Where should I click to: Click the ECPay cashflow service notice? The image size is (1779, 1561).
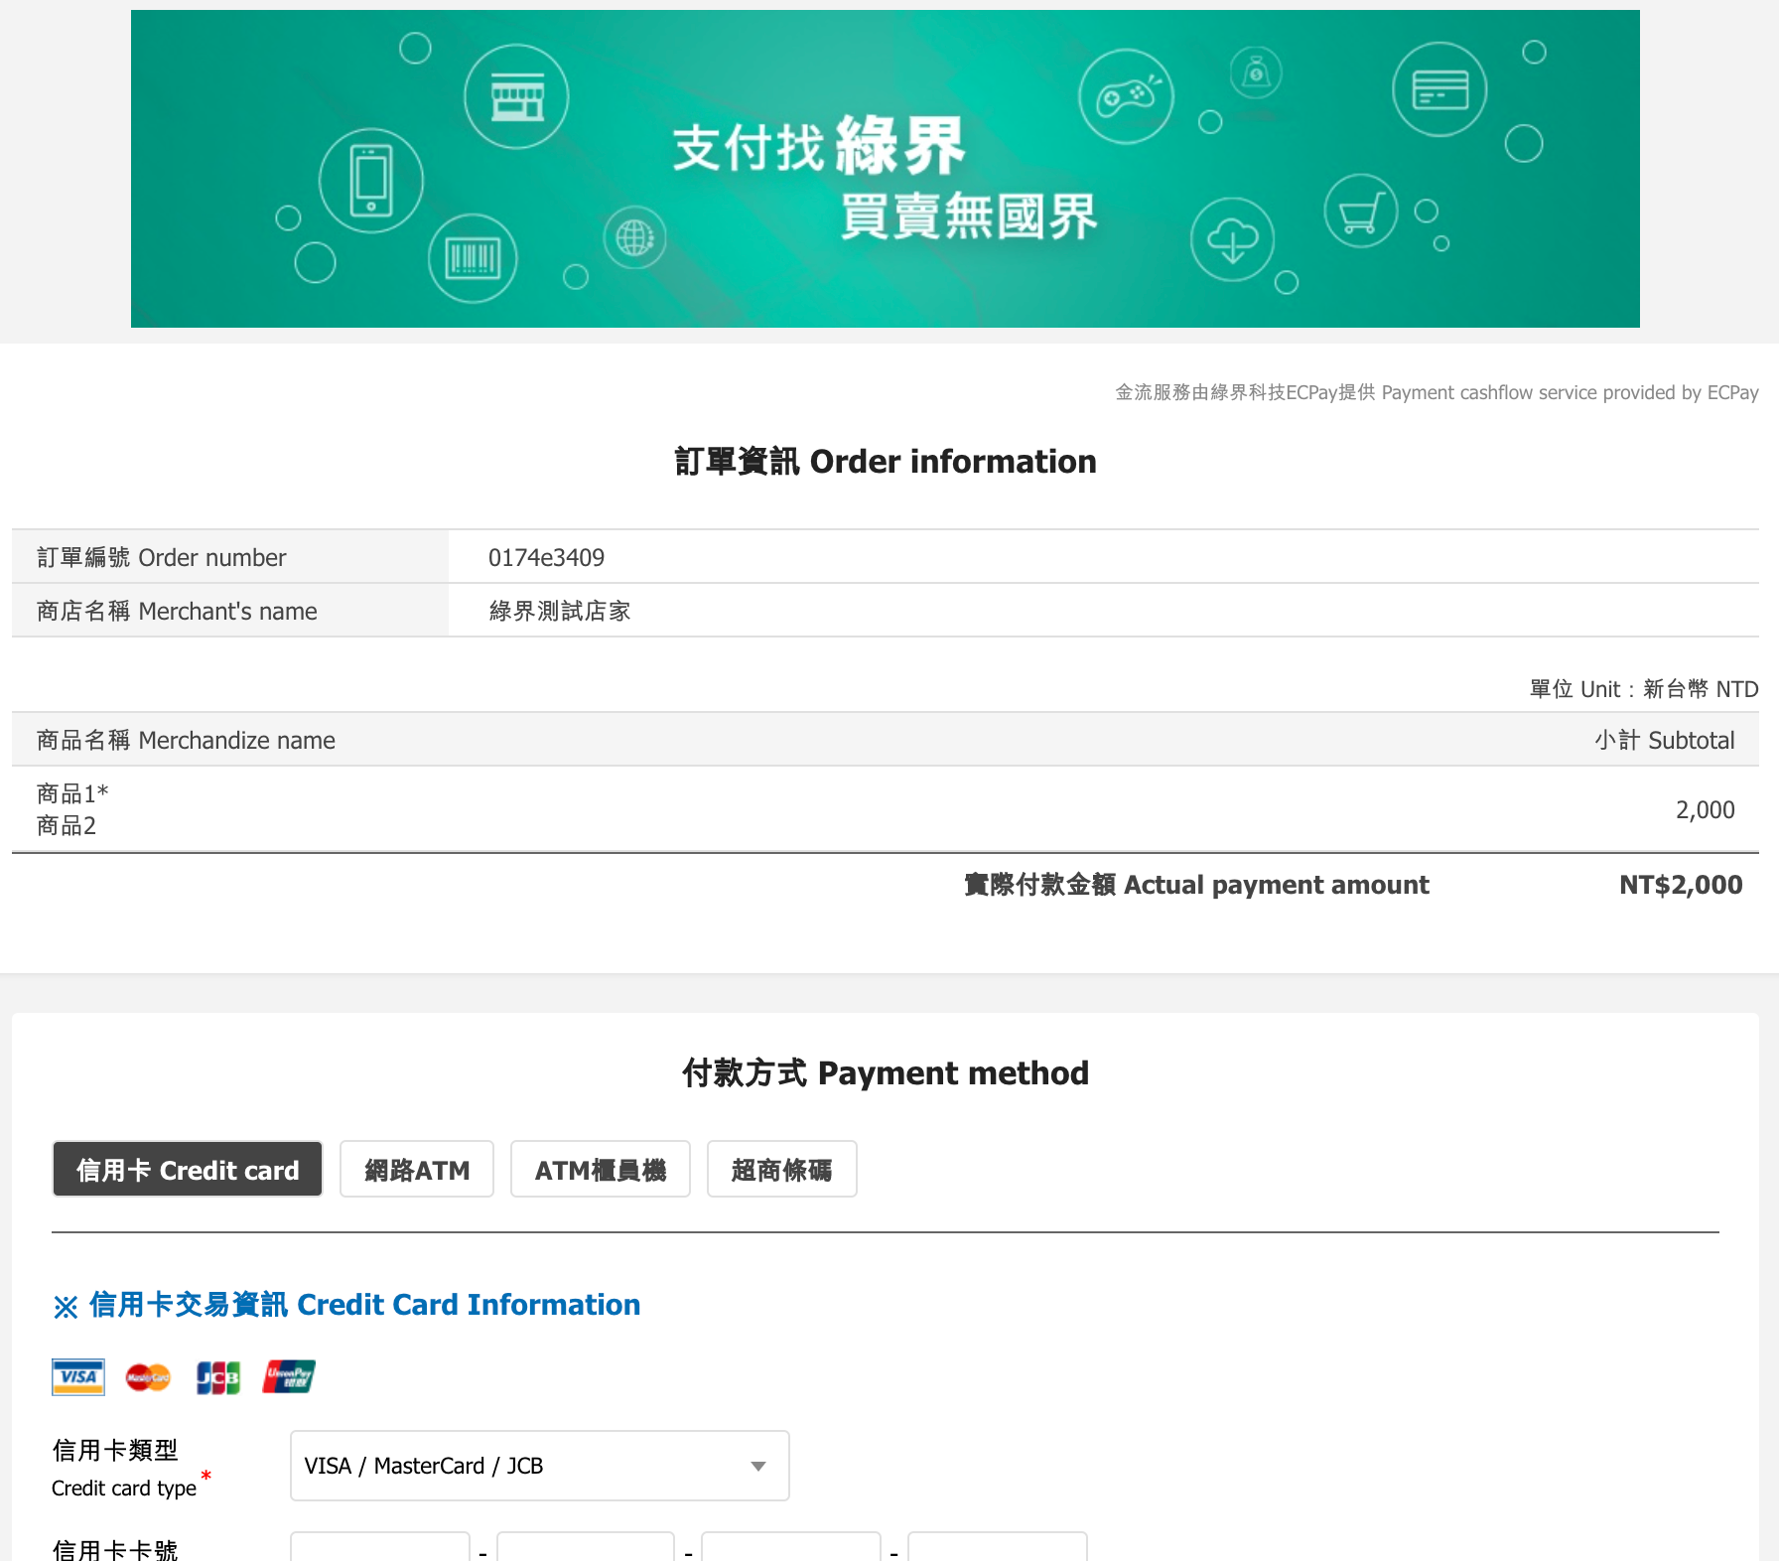(x=1437, y=392)
